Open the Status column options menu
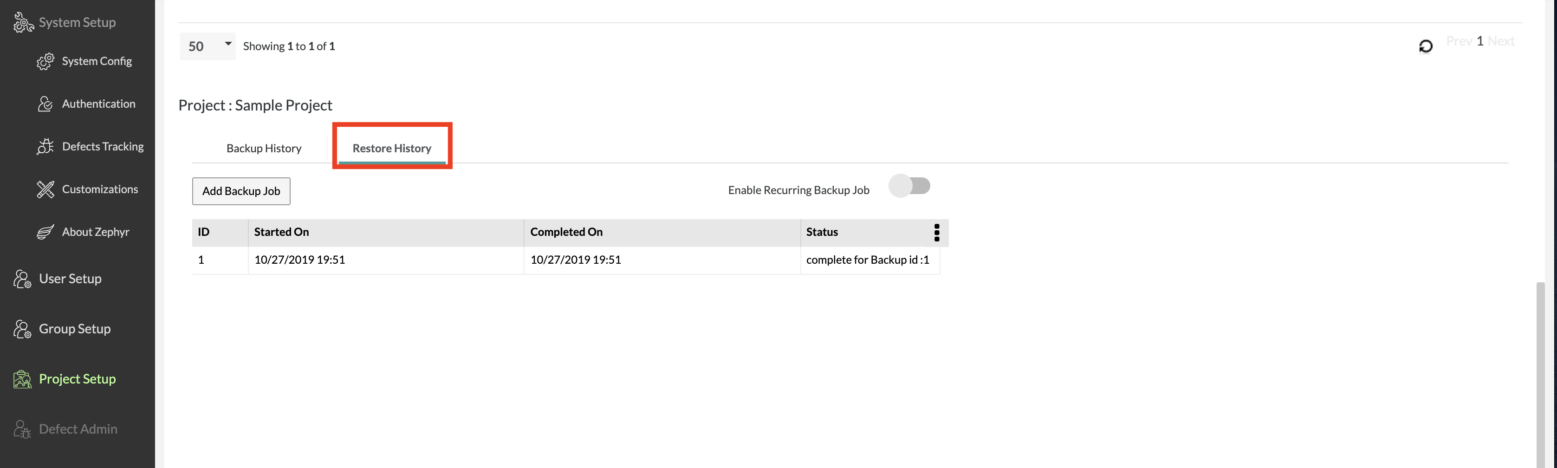Image resolution: width=1557 pixels, height=468 pixels. point(936,233)
